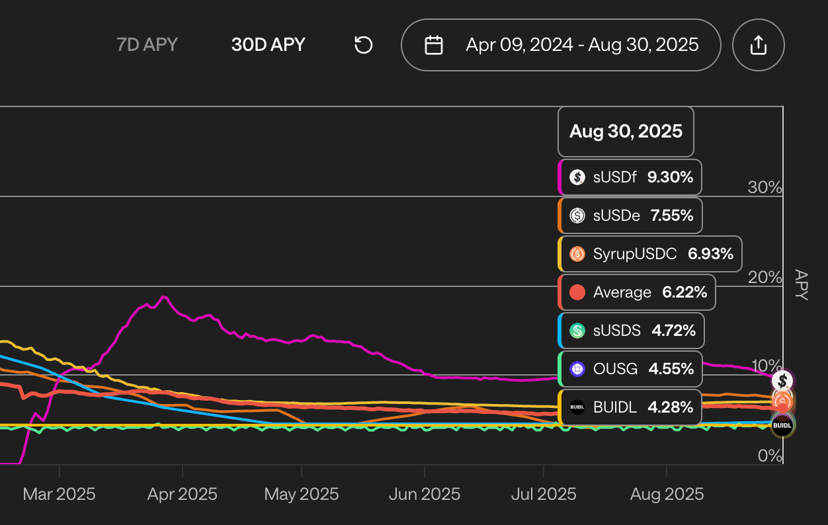The image size is (828, 525).
Task: Click the reset chart refresh icon
Action: (x=364, y=45)
